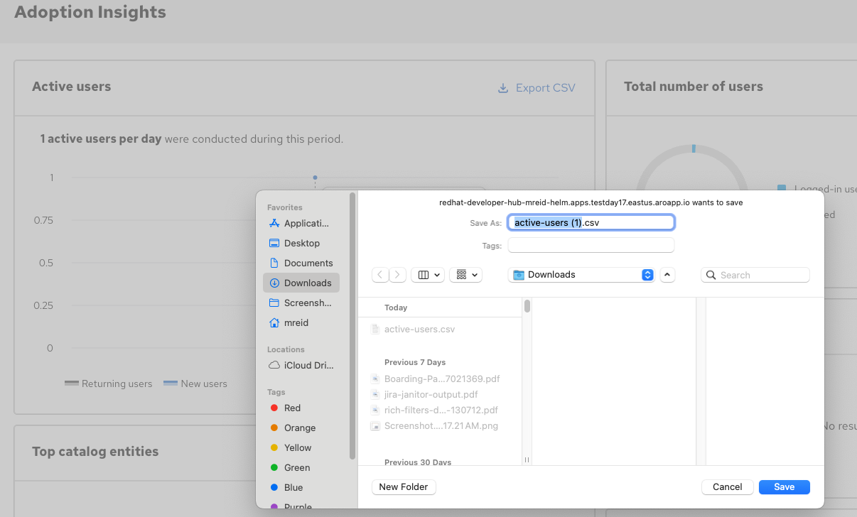Open the column view mode dropdown
Screen dimensions: 857x517
428,275
